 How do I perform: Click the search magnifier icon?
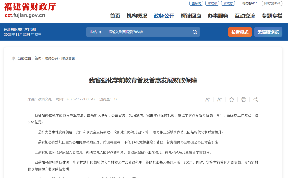tap(195, 32)
